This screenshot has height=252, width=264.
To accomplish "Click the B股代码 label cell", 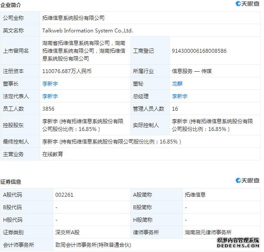I will [x=27, y=207].
